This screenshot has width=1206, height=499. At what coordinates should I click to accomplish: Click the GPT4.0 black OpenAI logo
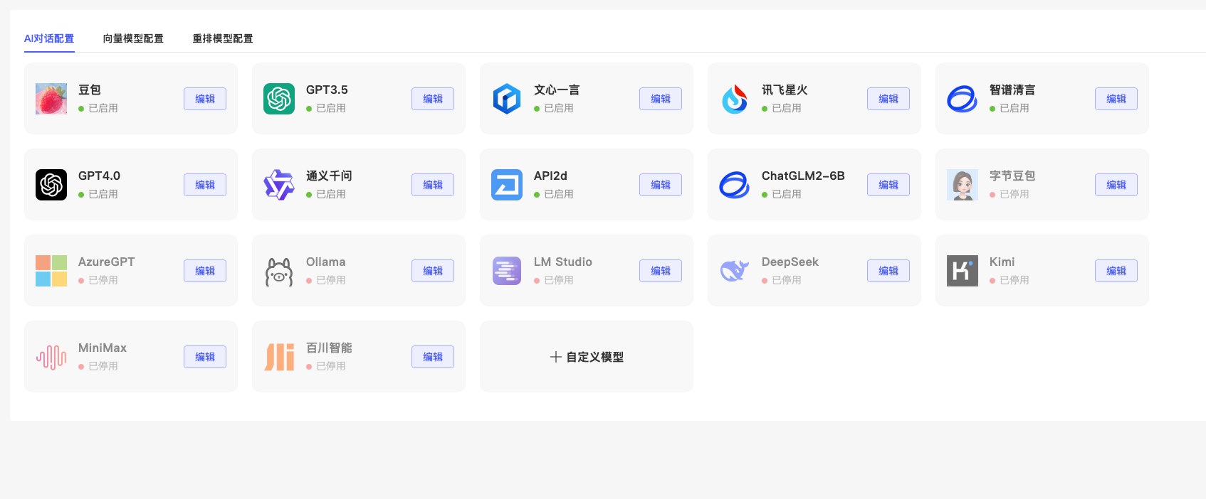click(x=51, y=185)
